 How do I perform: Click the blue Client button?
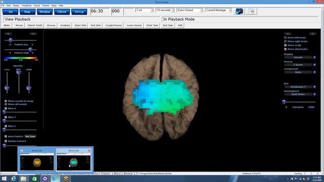pyautogui.click(x=62, y=12)
